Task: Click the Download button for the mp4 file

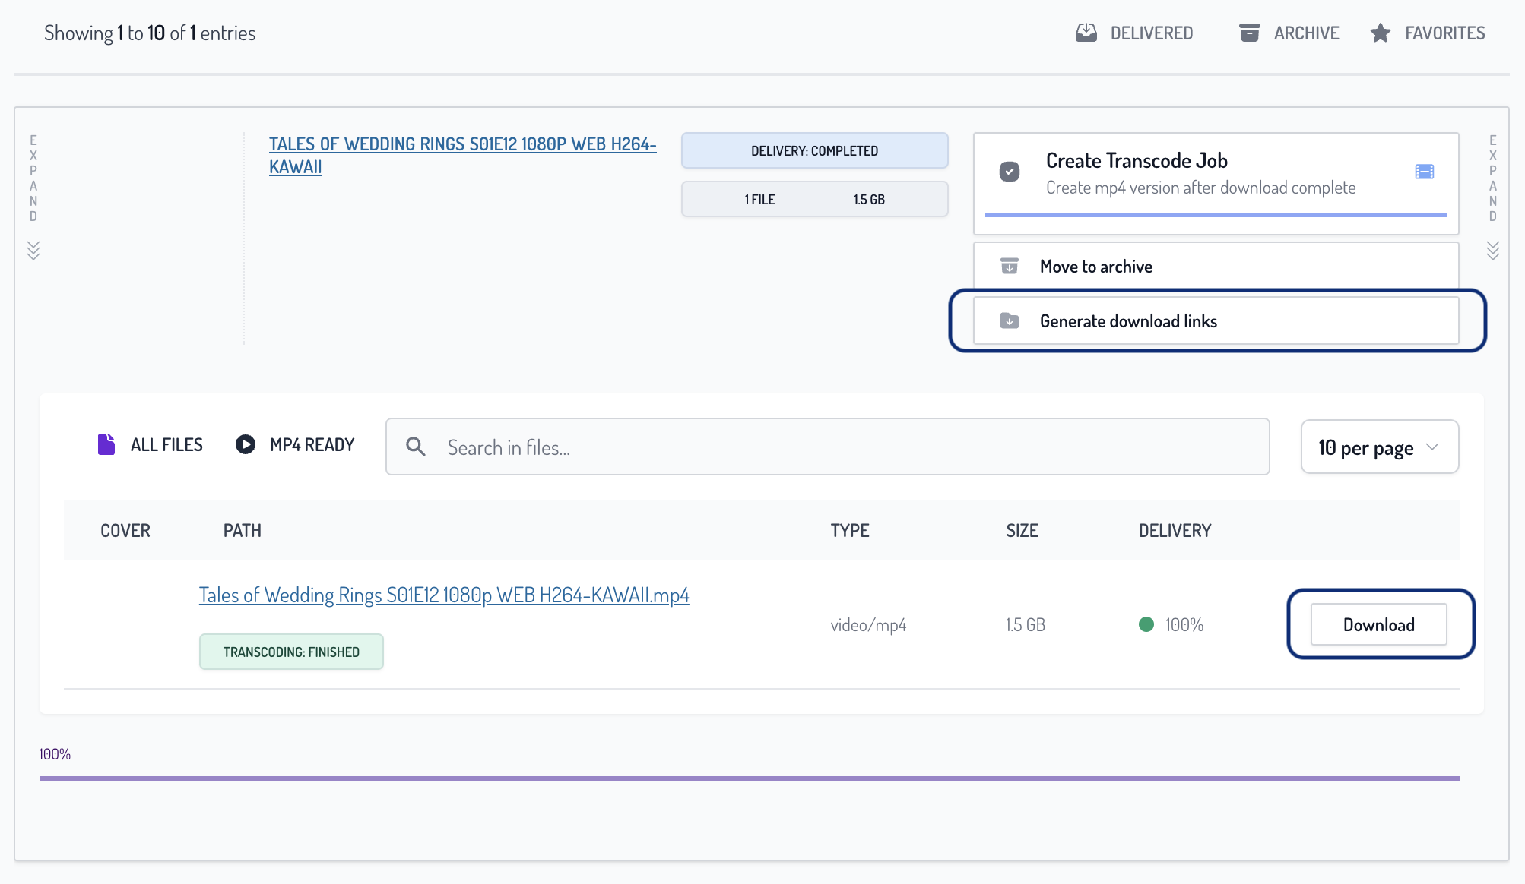Action: click(1378, 624)
